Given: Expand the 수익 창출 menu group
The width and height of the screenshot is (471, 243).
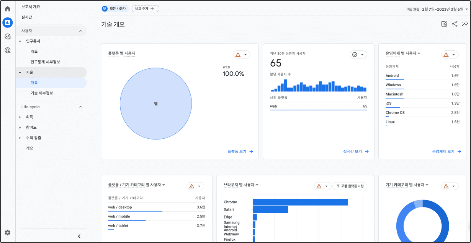Looking at the screenshot, I should [x=20, y=138].
